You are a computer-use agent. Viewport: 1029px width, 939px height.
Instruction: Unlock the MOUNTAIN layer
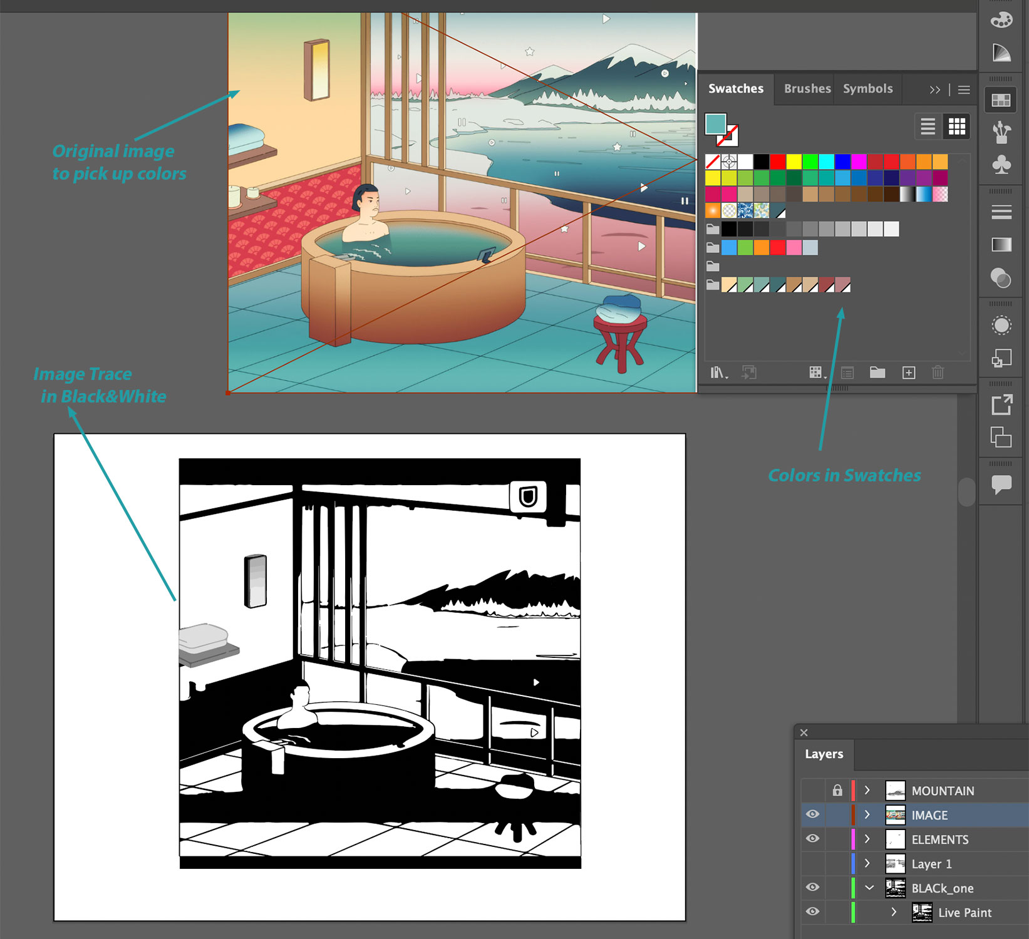[x=837, y=791]
